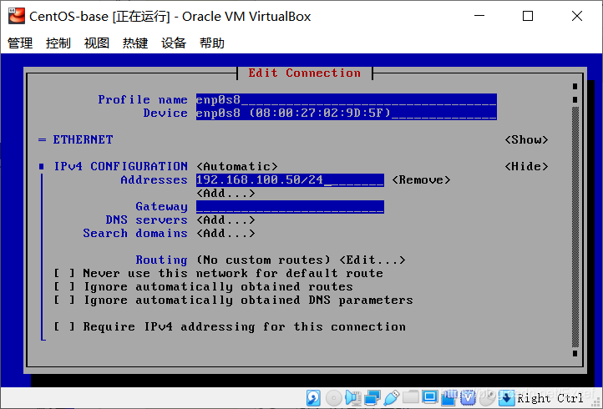Click the Edit Connection scrollbar track

575,227
